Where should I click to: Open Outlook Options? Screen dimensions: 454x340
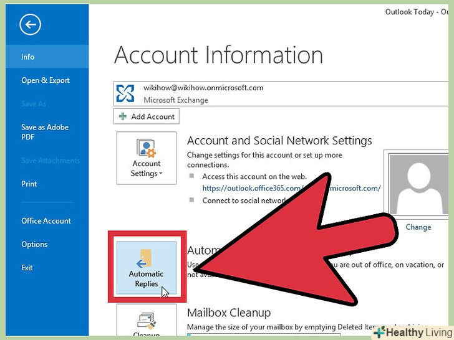coord(34,244)
